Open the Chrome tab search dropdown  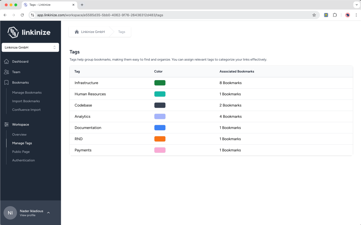pyautogui.click(x=357, y=5)
